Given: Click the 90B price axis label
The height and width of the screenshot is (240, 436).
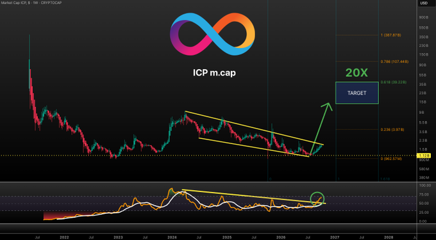Looking at the screenshot, I should click(x=423, y=65).
